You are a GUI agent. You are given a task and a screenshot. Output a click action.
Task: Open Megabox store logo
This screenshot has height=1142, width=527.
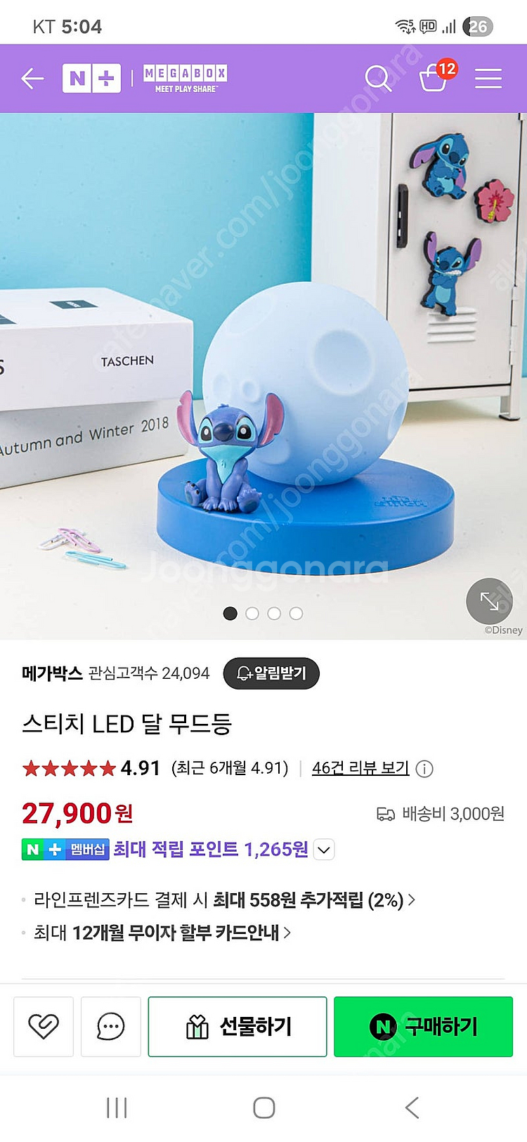186,79
